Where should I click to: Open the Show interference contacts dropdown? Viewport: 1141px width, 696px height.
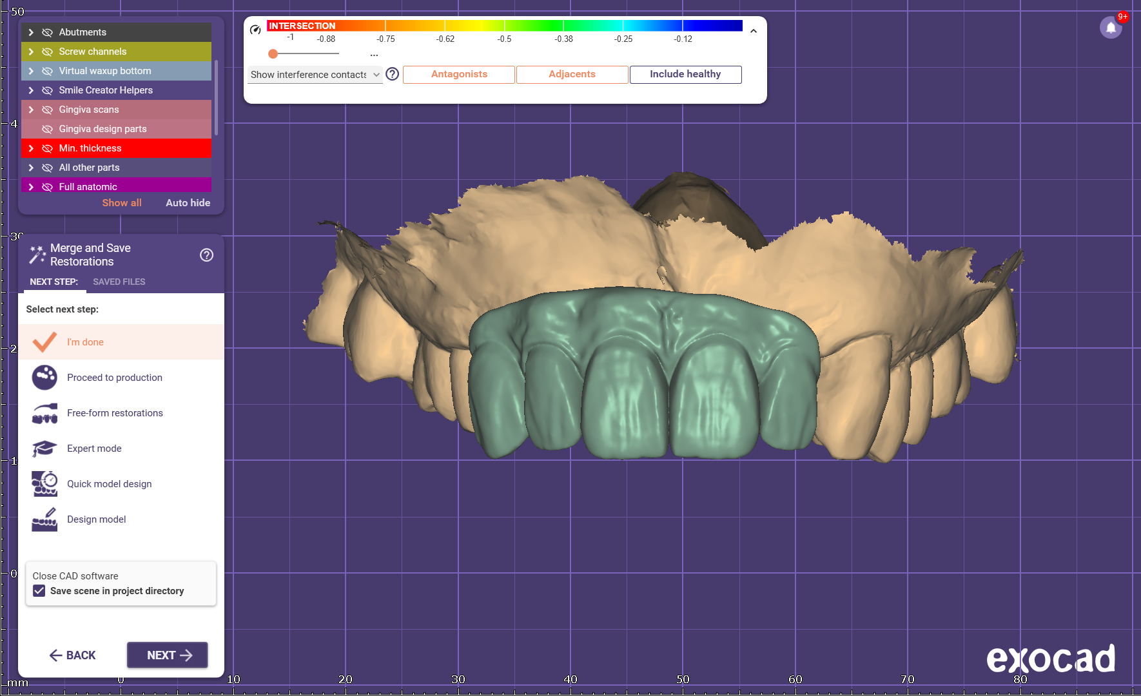[x=315, y=75]
